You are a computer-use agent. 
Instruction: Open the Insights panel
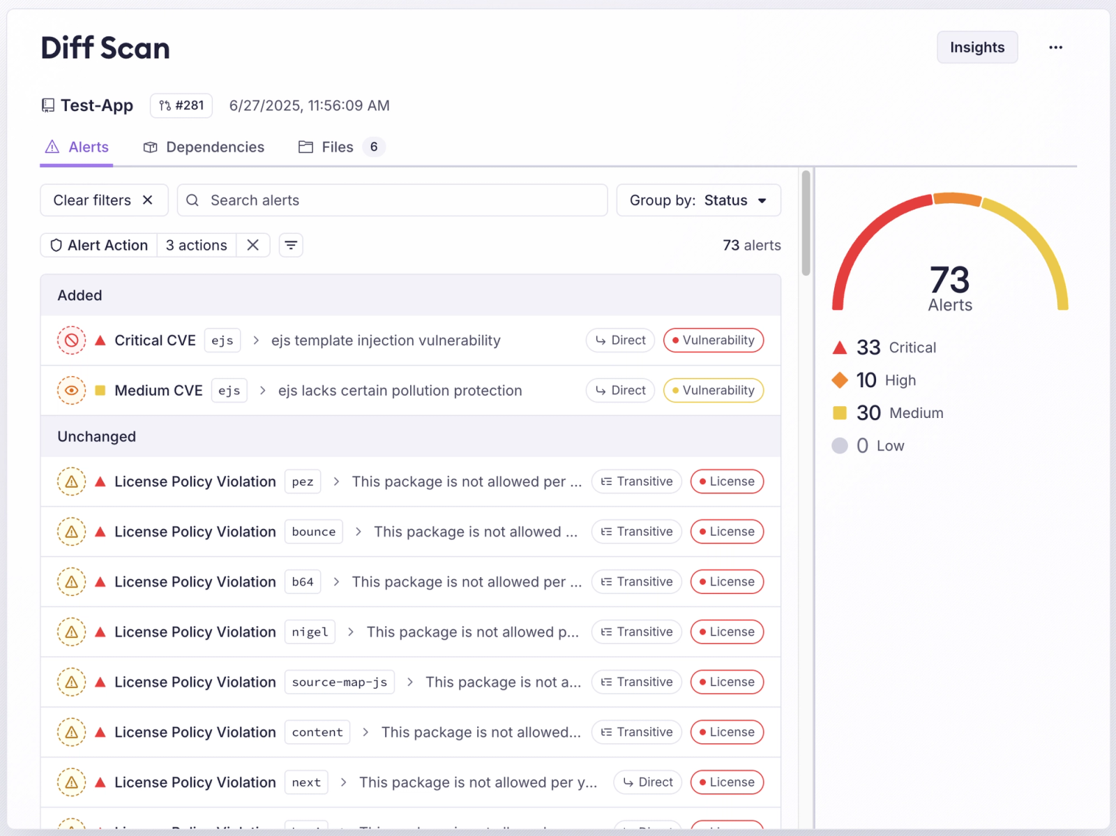click(x=976, y=47)
